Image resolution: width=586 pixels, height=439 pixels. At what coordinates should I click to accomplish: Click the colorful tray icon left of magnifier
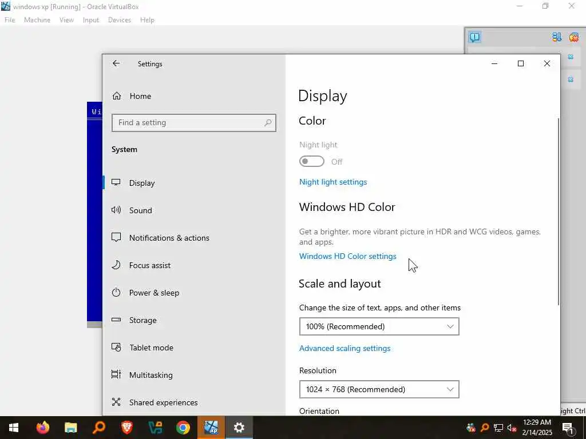(x=471, y=428)
